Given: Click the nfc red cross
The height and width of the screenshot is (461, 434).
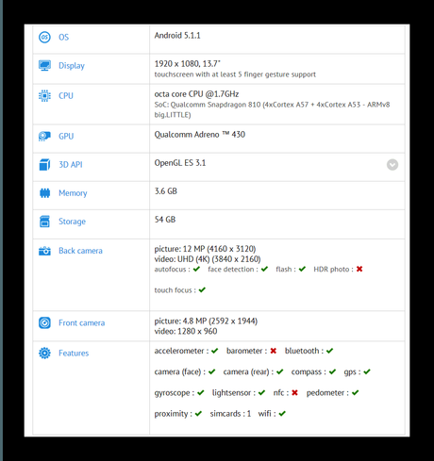Looking at the screenshot, I should point(294,392).
